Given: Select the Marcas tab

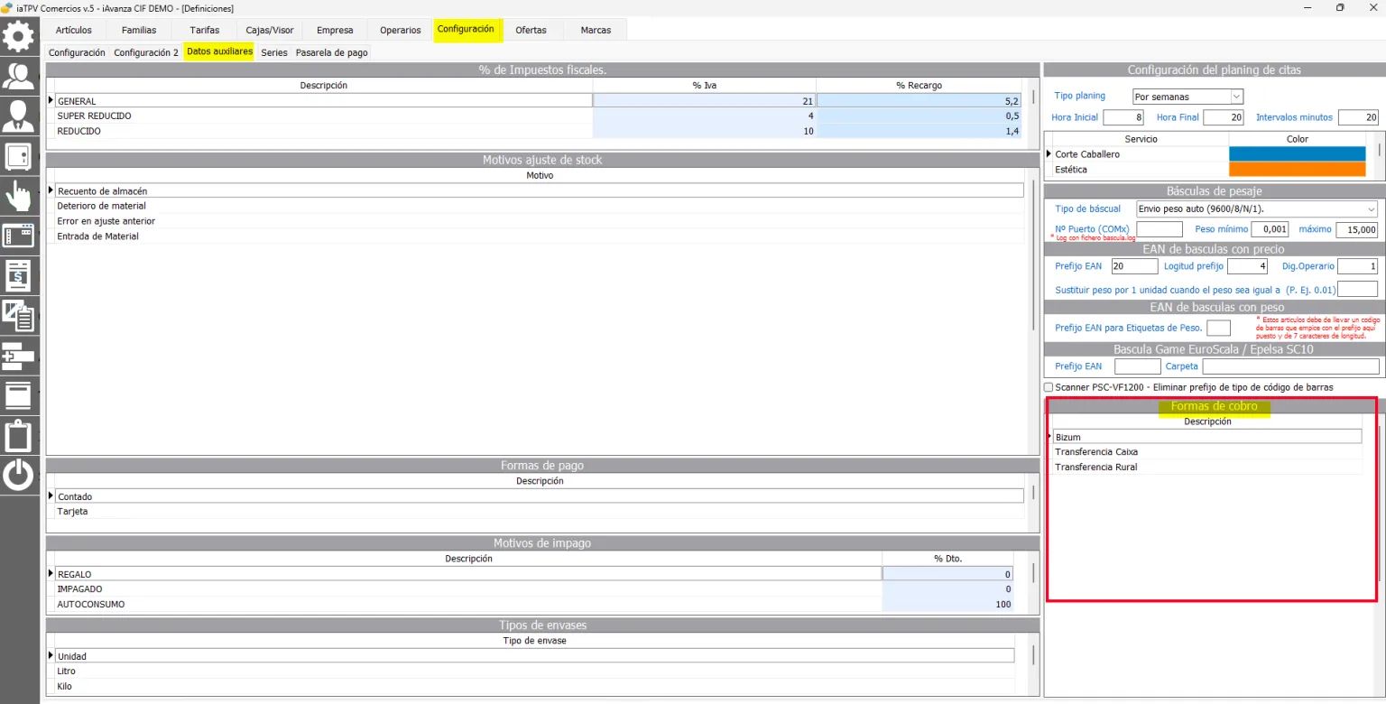Looking at the screenshot, I should pyautogui.click(x=596, y=30).
